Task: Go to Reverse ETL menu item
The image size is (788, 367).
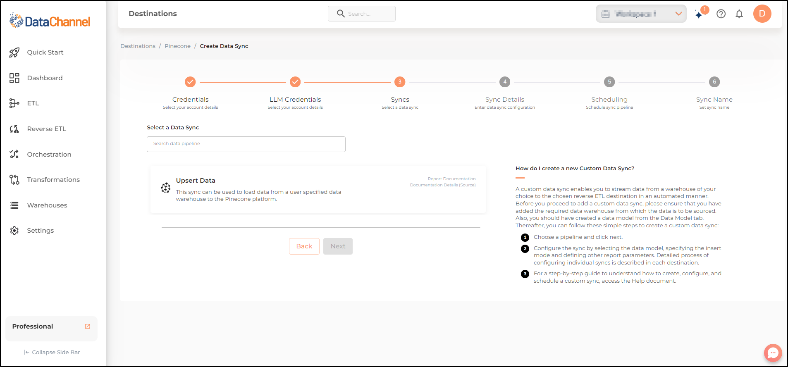Action: click(46, 129)
